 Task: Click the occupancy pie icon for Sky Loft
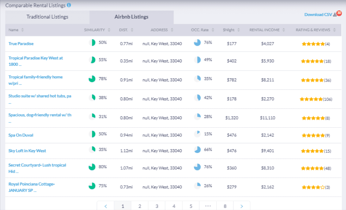click(x=197, y=150)
